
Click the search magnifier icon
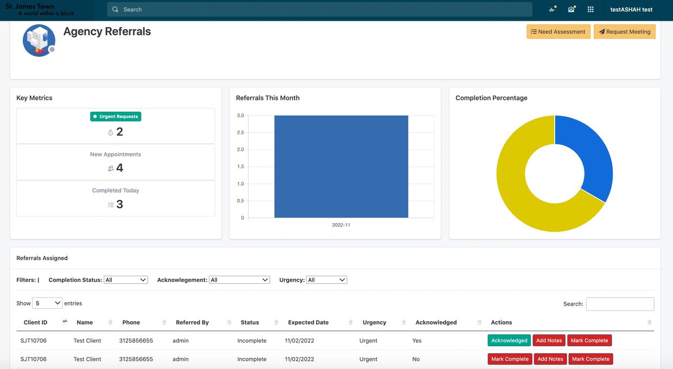pos(115,9)
